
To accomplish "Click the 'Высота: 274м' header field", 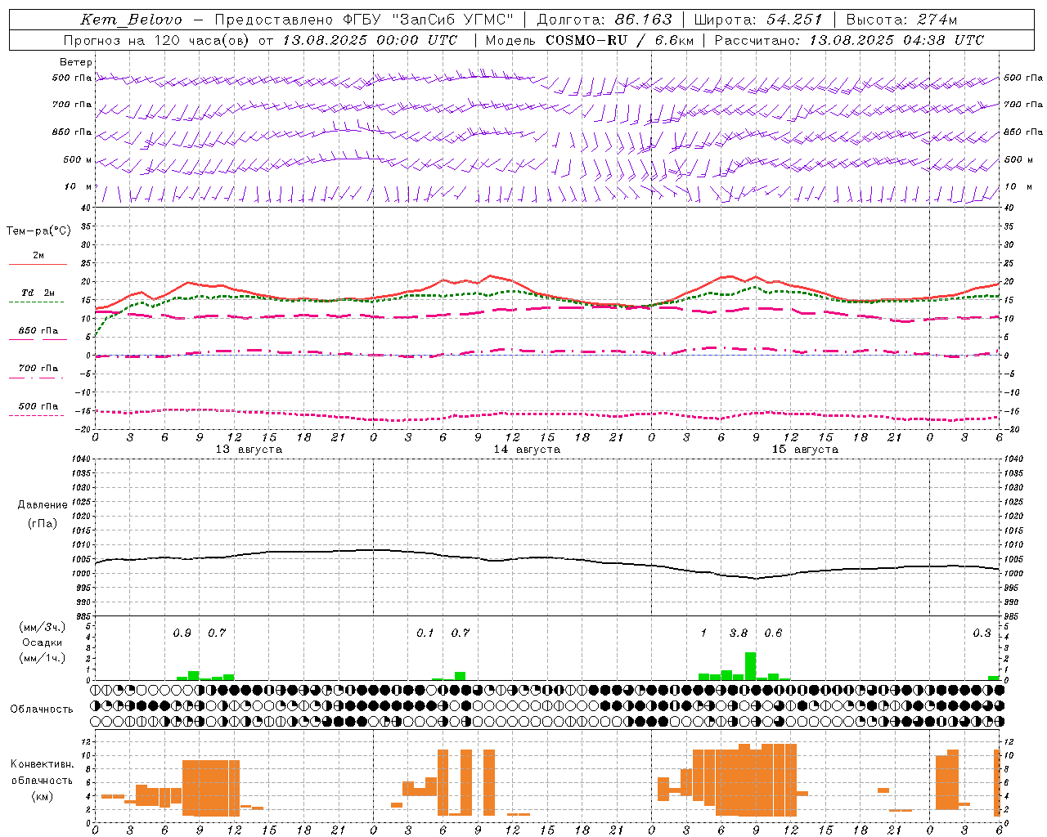I will click(x=901, y=20).
